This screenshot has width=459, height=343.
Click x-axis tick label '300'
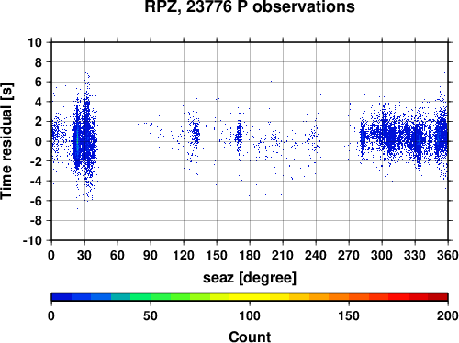(x=382, y=255)
